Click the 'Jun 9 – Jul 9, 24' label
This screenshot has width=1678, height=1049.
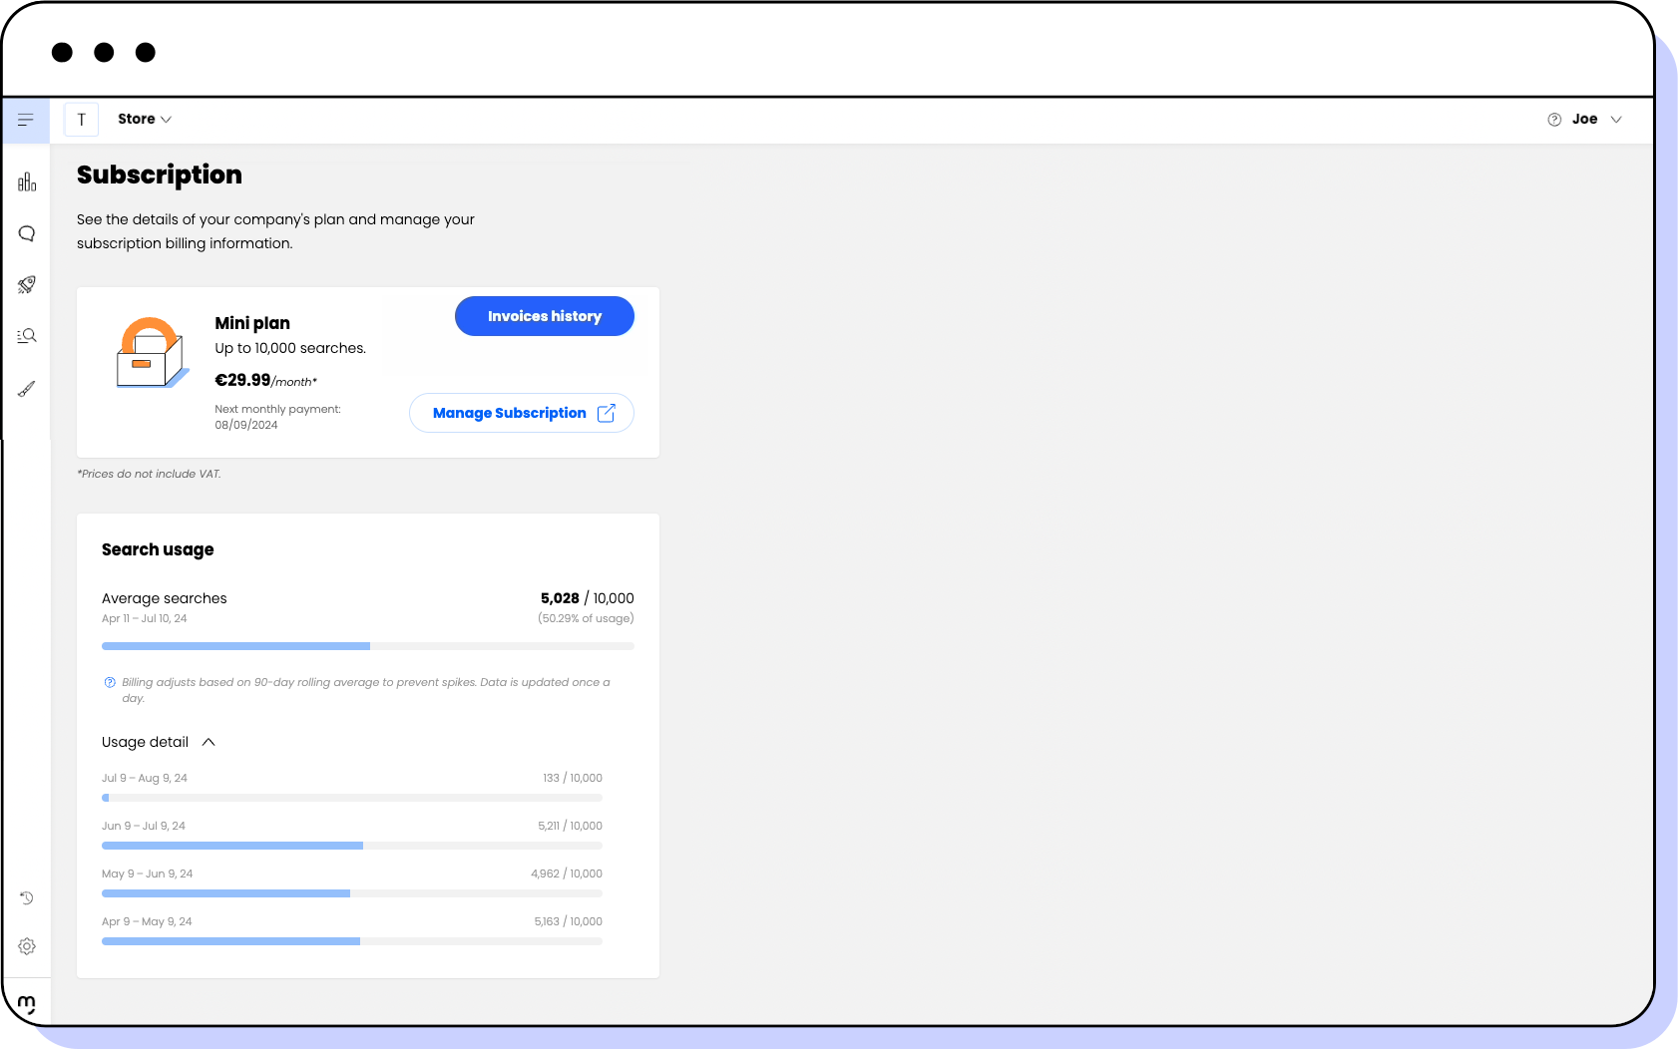coord(144,826)
